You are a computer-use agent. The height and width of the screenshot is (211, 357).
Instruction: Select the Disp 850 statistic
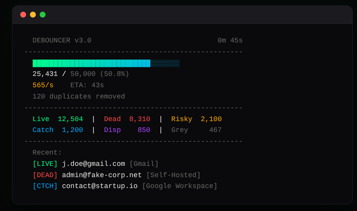(127, 130)
